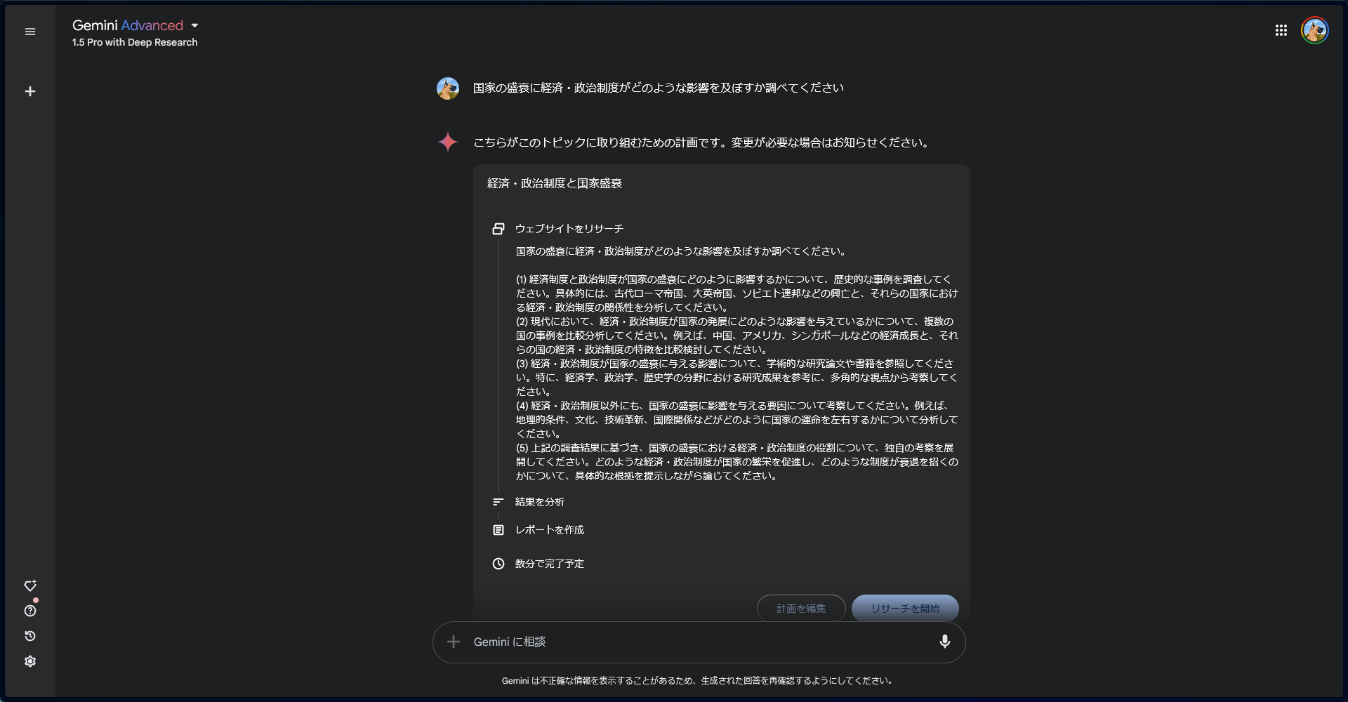The height and width of the screenshot is (702, 1348).
Task: Click the clock icon beside 数分で完了予定
Action: pyautogui.click(x=498, y=564)
